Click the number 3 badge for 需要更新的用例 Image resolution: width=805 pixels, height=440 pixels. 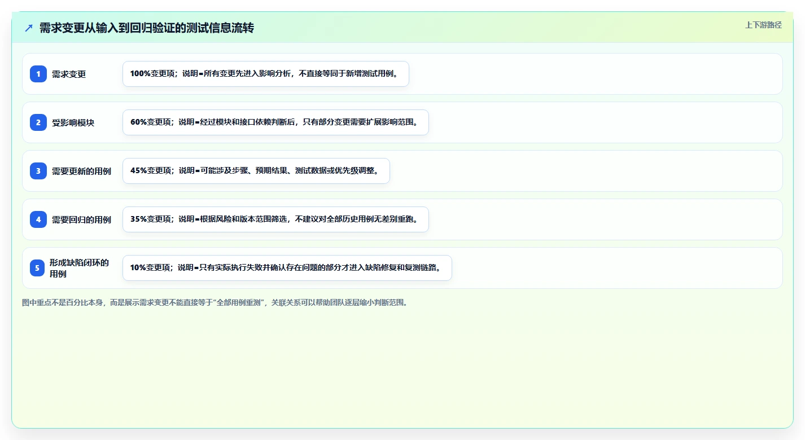[38, 171]
